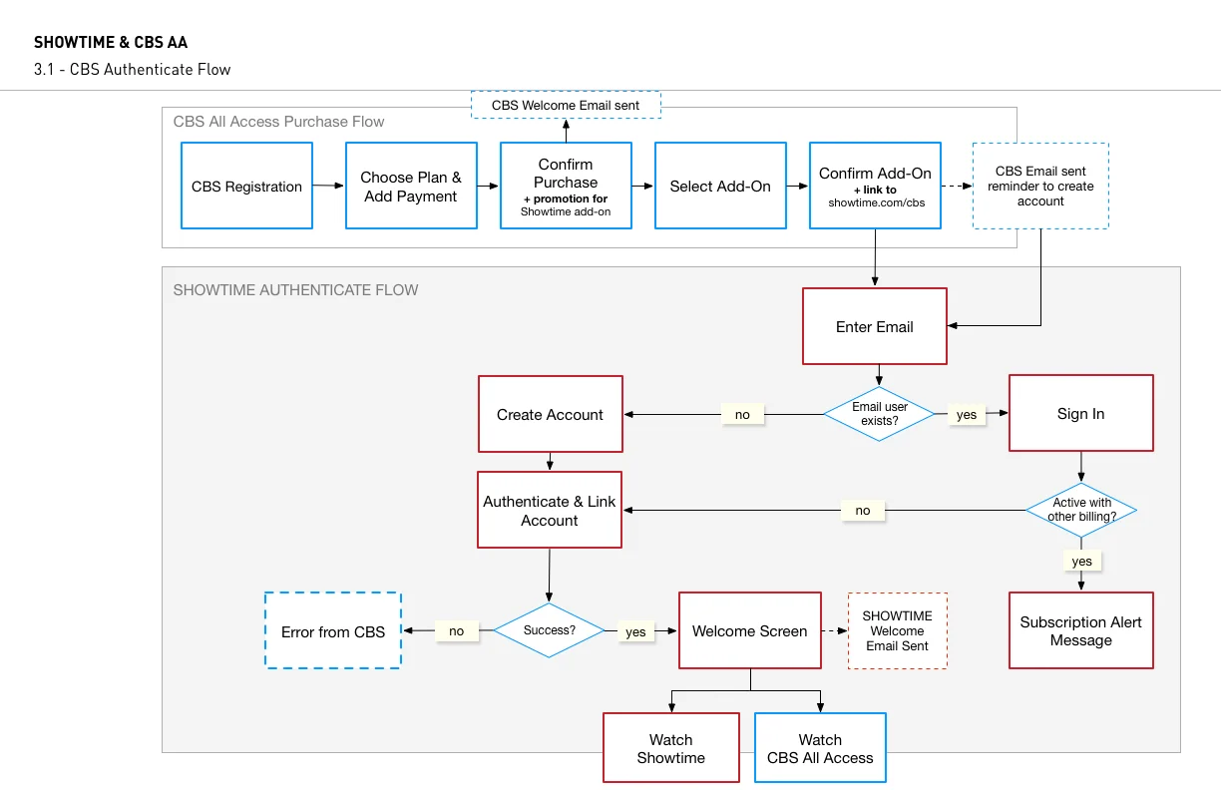Select the Confirm Purchase step box
The image size is (1221, 790).
pos(566,187)
